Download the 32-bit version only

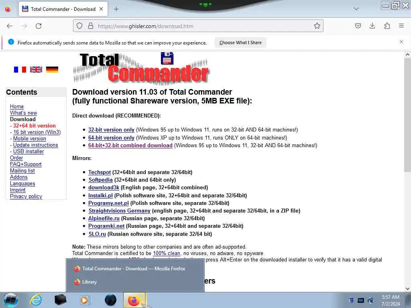111,130
